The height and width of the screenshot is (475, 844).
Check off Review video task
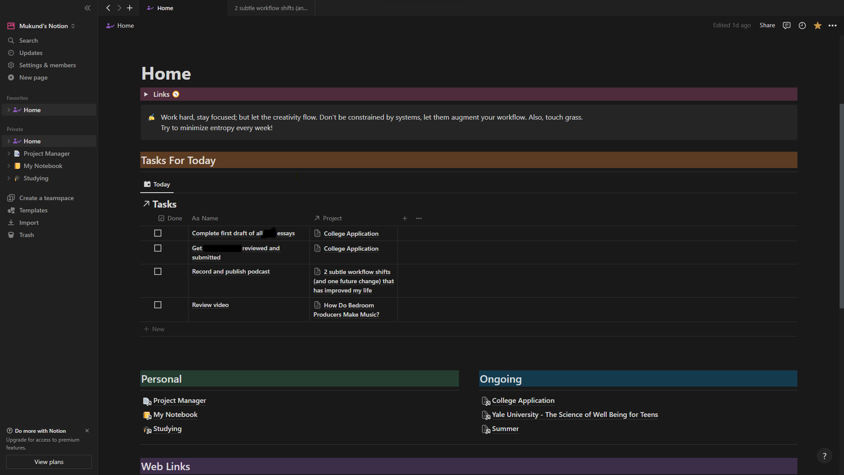(158, 305)
